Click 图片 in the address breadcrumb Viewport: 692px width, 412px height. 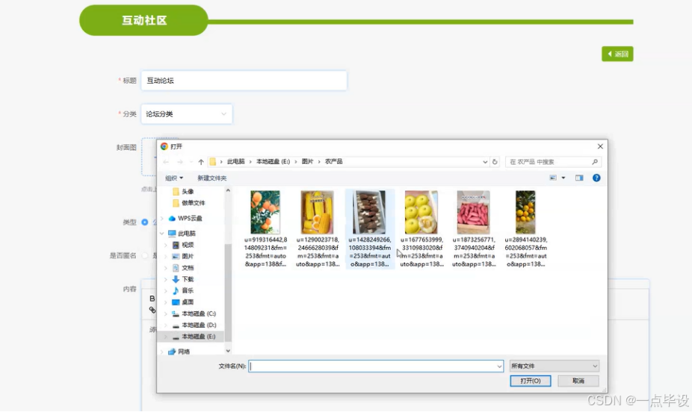[x=307, y=162]
